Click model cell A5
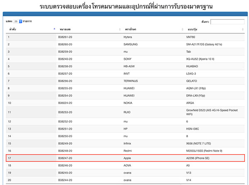 click(188, 165)
